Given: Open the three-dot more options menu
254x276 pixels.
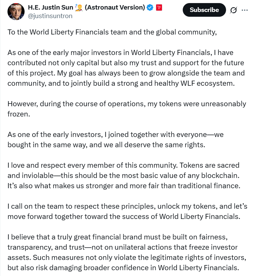Looking at the screenshot, I should point(244,10).
